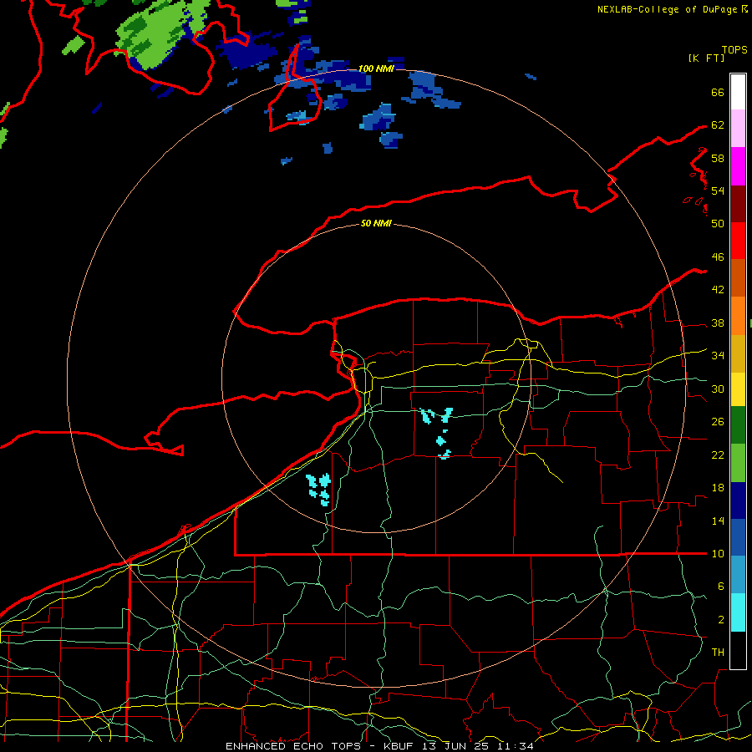Click the 13 JUN 25 date text

click(457, 746)
